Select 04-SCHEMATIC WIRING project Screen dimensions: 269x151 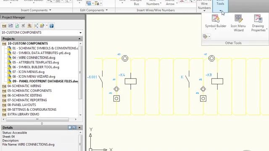(24, 86)
